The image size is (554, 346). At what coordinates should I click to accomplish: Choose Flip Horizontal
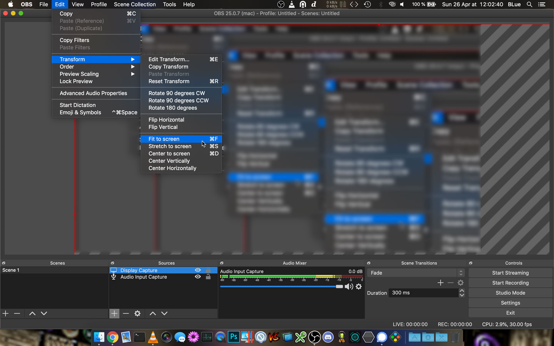(181, 120)
